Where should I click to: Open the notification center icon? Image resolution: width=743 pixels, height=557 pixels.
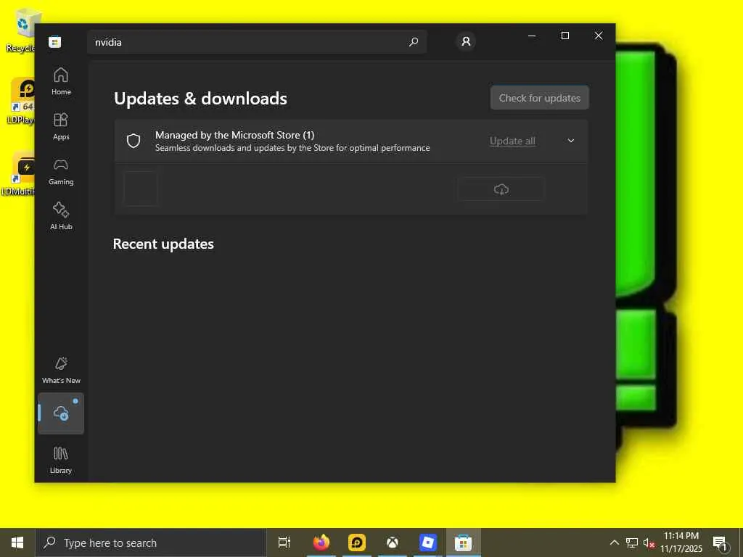[x=721, y=542]
